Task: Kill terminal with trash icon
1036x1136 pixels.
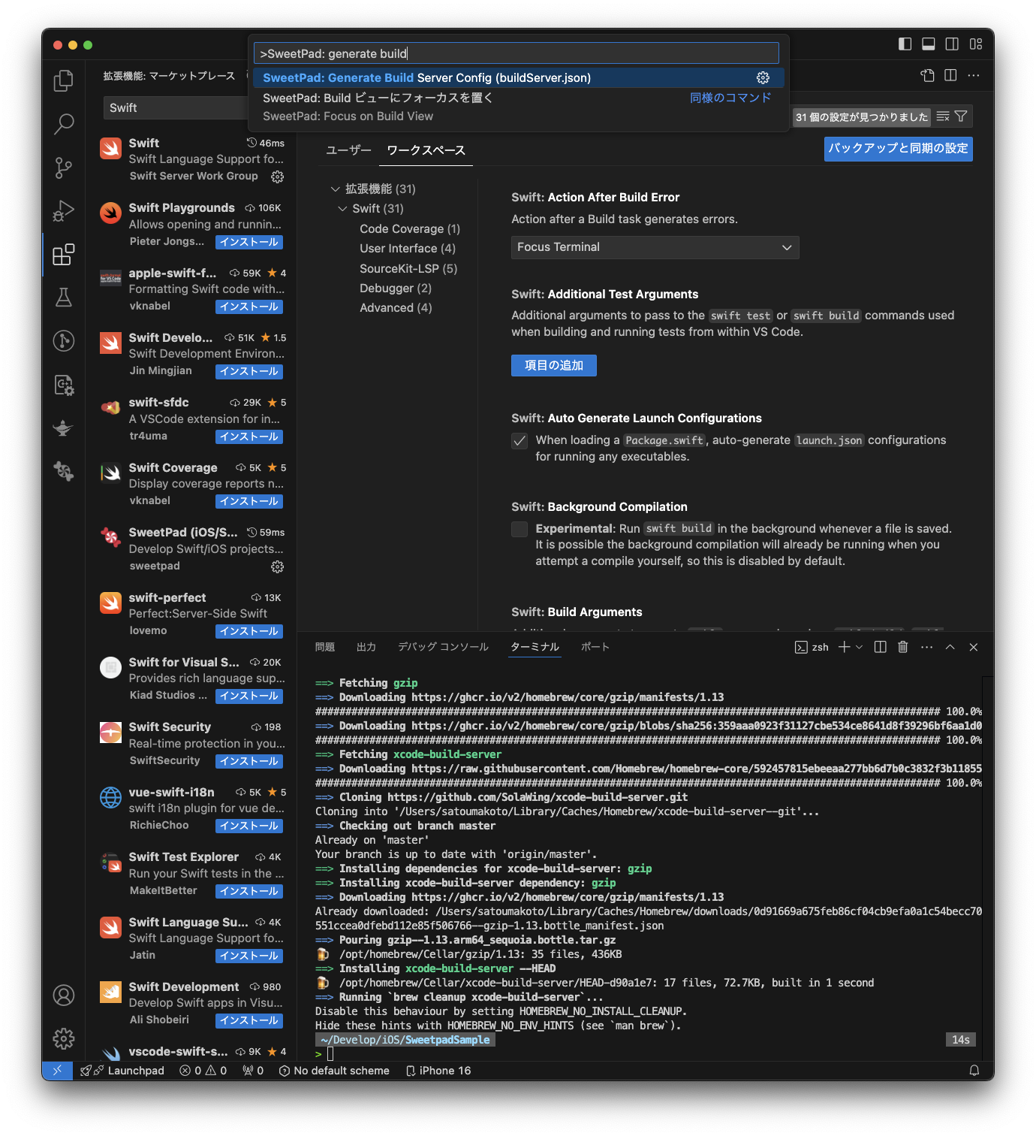Action: pyautogui.click(x=903, y=647)
